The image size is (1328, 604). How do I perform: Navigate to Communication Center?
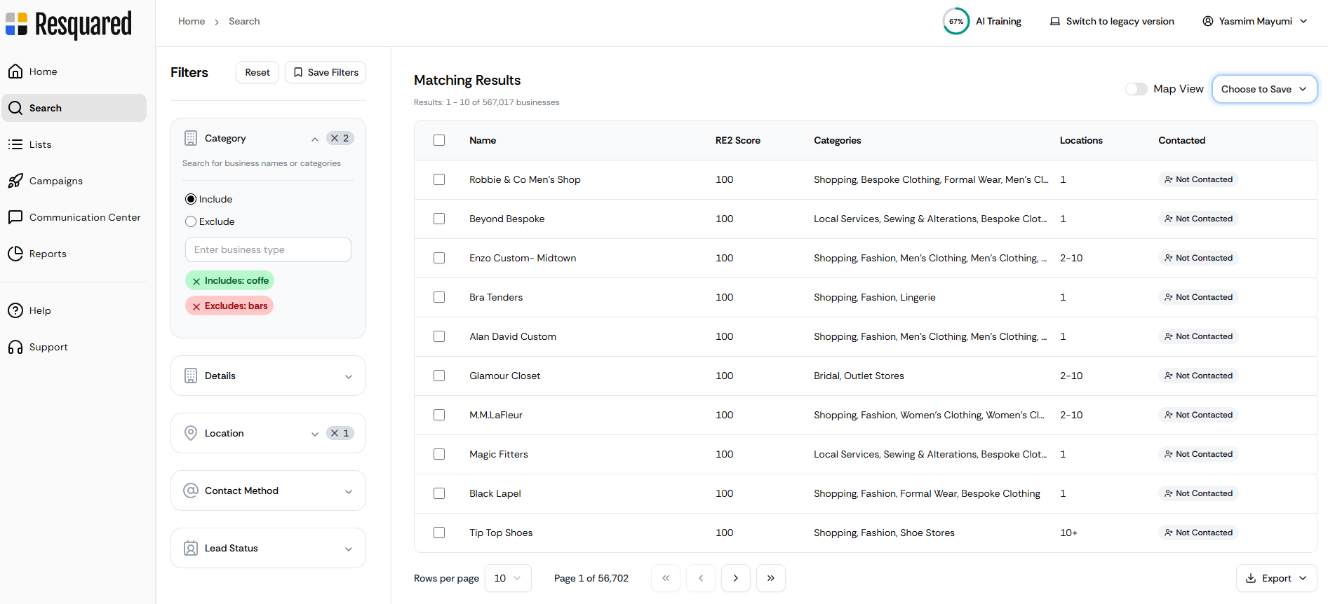tap(84, 217)
